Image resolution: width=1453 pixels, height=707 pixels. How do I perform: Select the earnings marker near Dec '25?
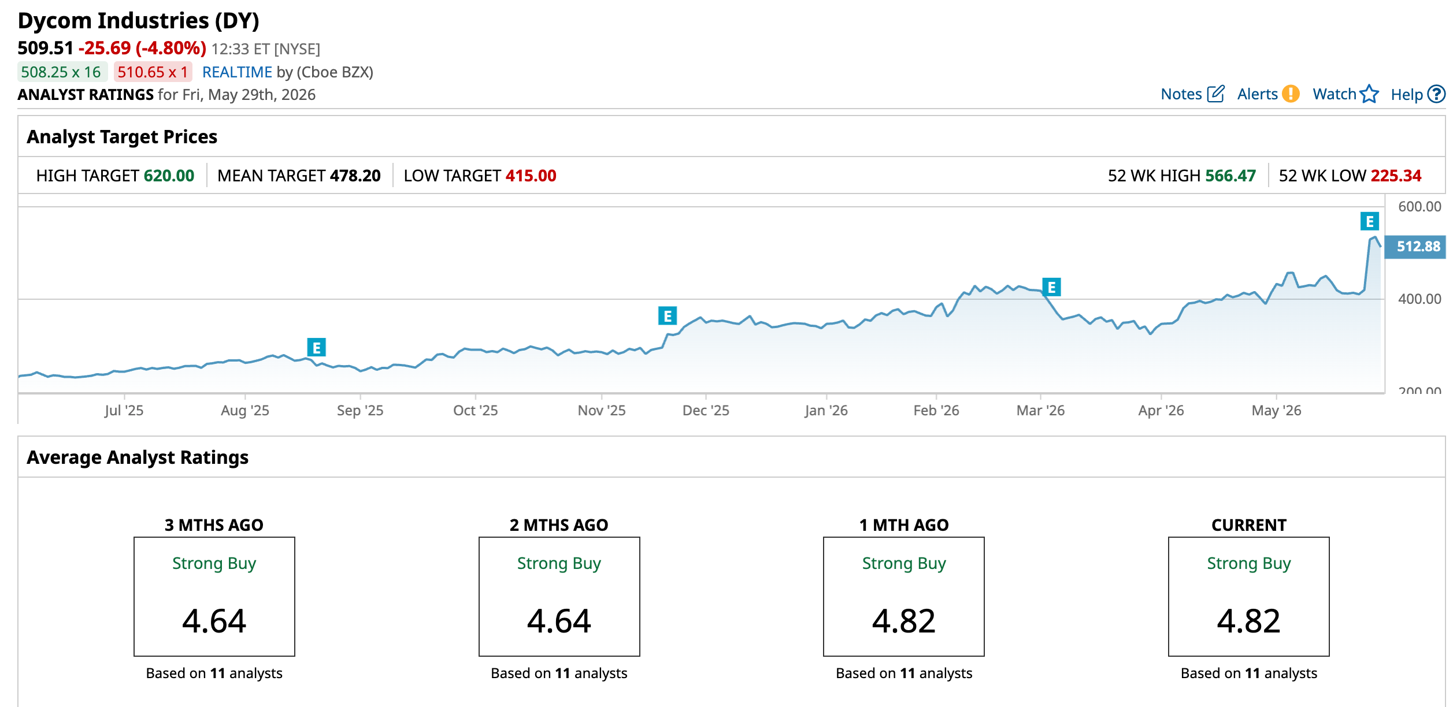(668, 316)
